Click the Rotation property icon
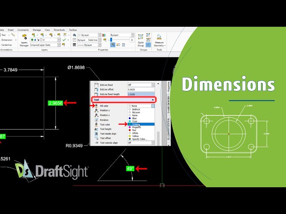Screen dimensions: 286x214 [x=97, y=120]
